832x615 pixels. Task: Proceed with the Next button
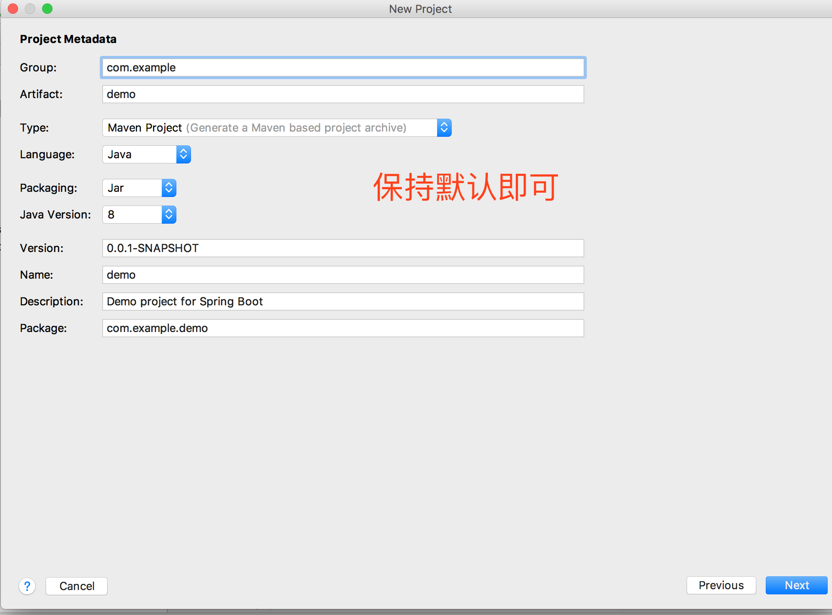click(x=796, y=585)
